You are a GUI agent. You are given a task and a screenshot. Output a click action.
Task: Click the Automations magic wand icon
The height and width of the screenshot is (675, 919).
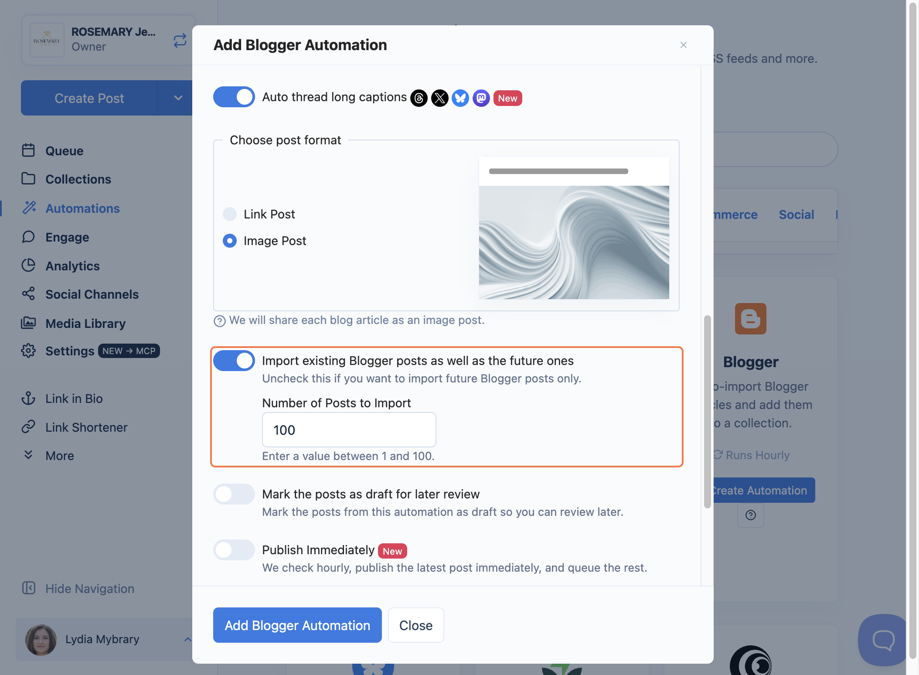29,208
